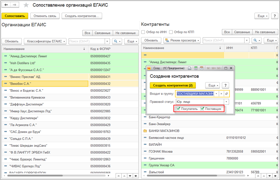Jump to last row in Контрагенты list
This screenshot has height=180, width=280.
click(x=275, y=176)
